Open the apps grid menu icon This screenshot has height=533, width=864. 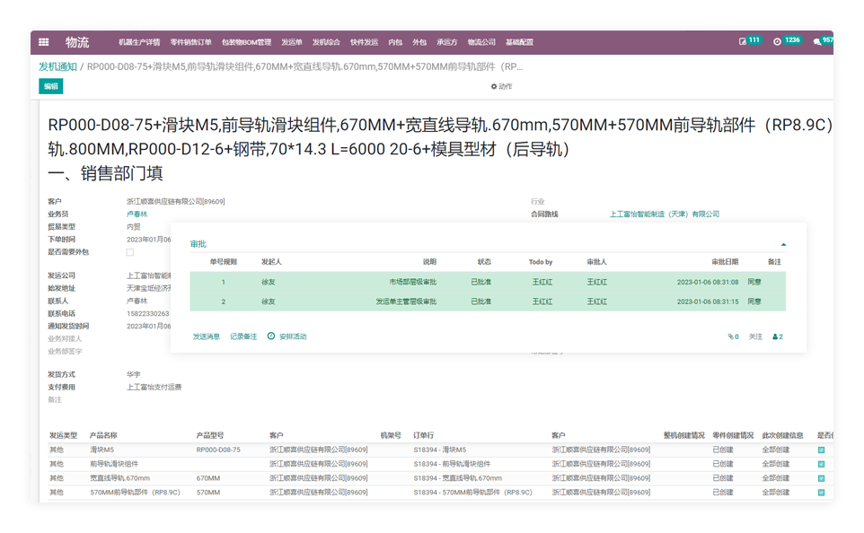43,42
